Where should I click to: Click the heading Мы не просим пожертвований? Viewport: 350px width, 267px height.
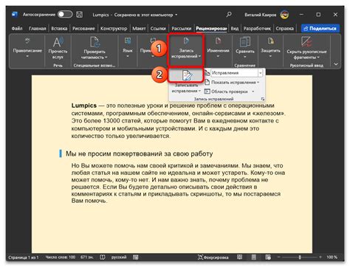pyautogui.click(x=139, y=154)
